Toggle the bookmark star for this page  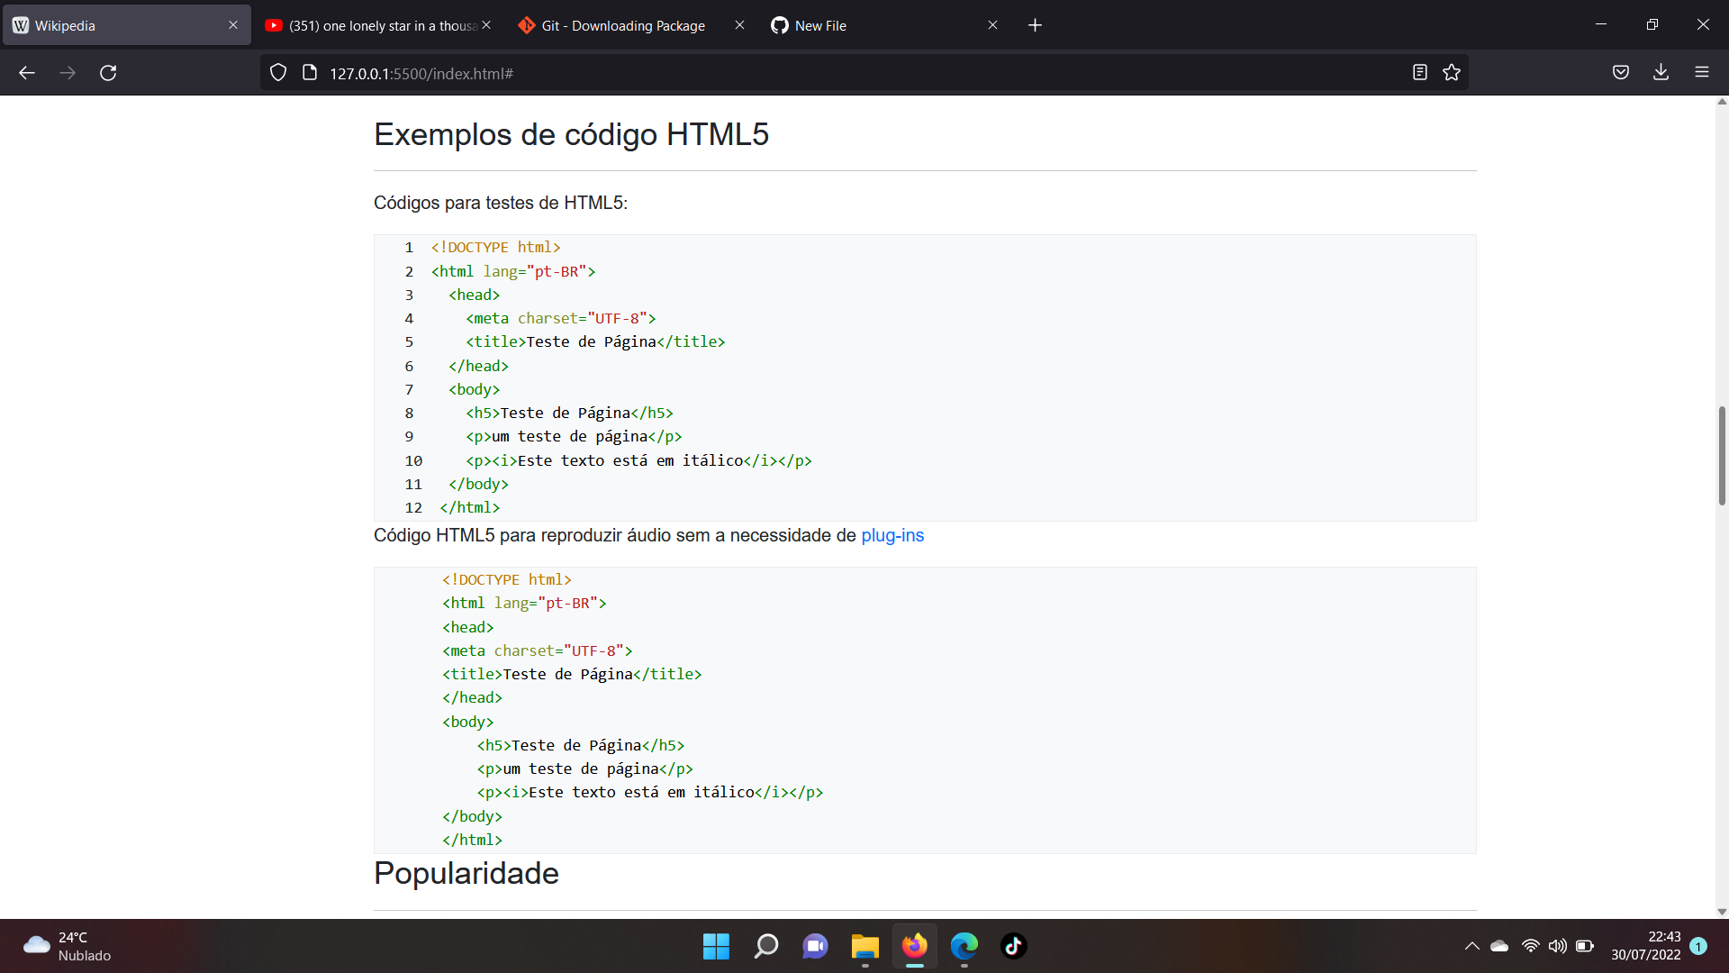point(1452,72)
